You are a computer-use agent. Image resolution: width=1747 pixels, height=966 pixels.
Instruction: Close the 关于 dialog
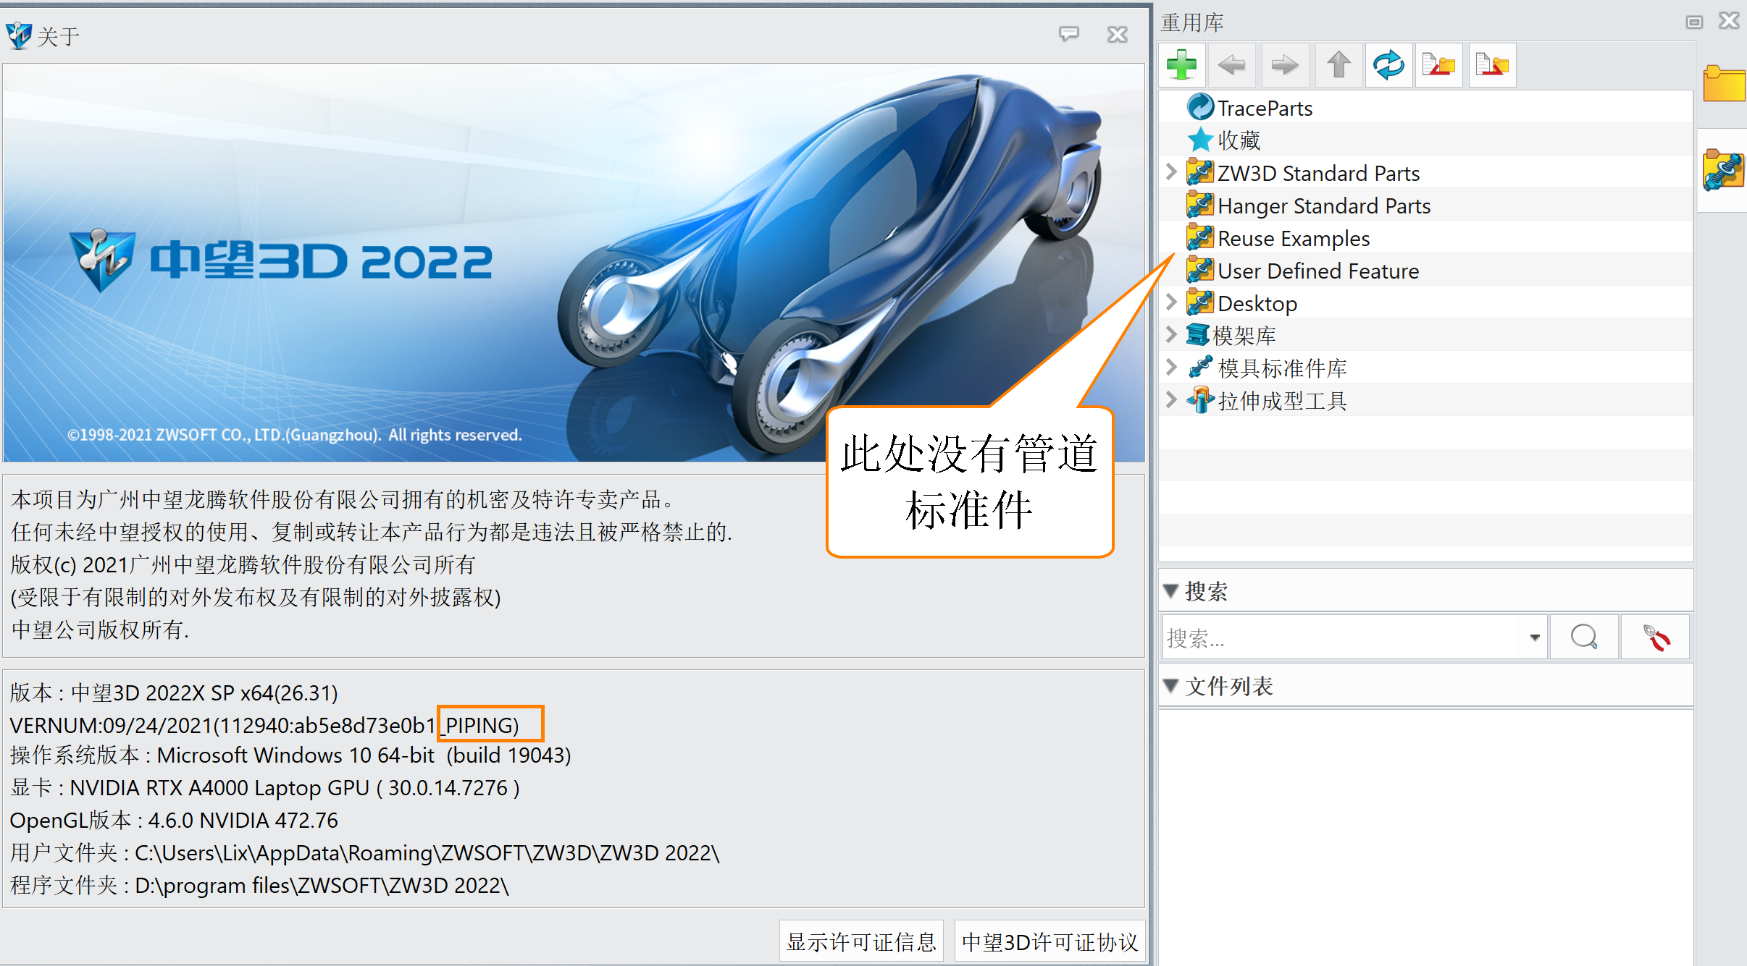tap(1118, 34)
